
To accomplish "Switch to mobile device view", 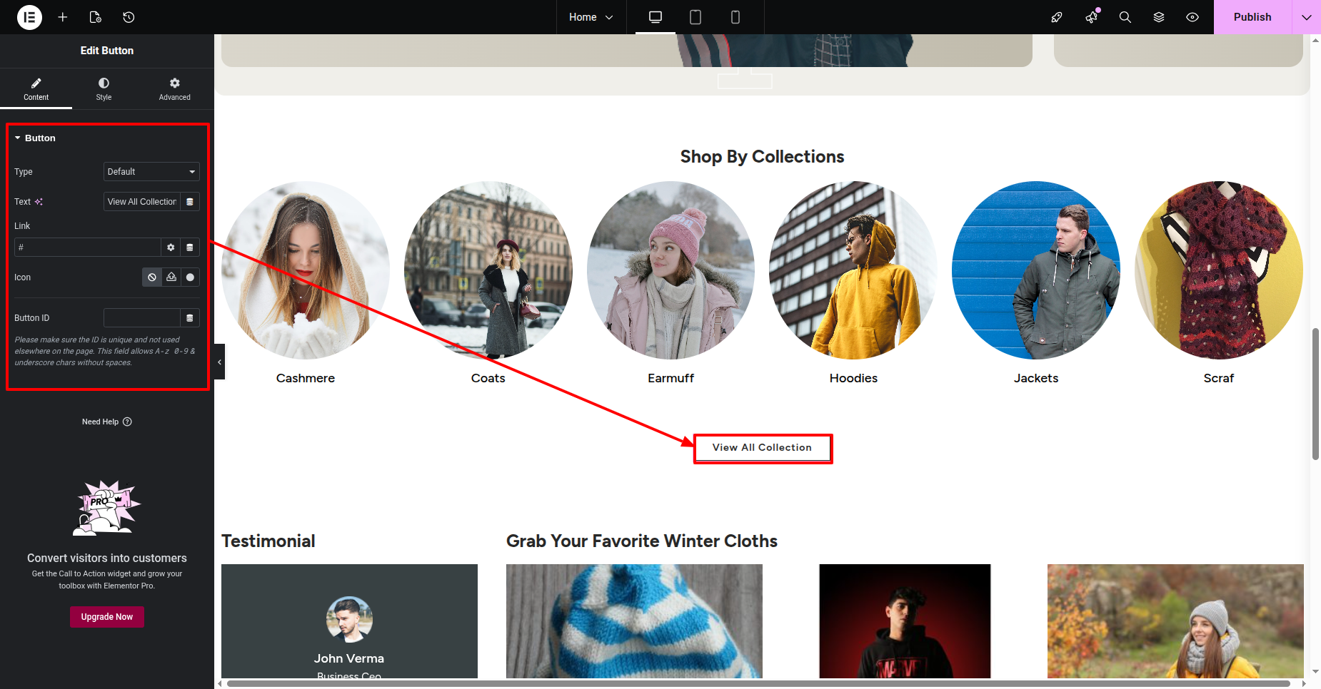I will (x=735, y=17).
